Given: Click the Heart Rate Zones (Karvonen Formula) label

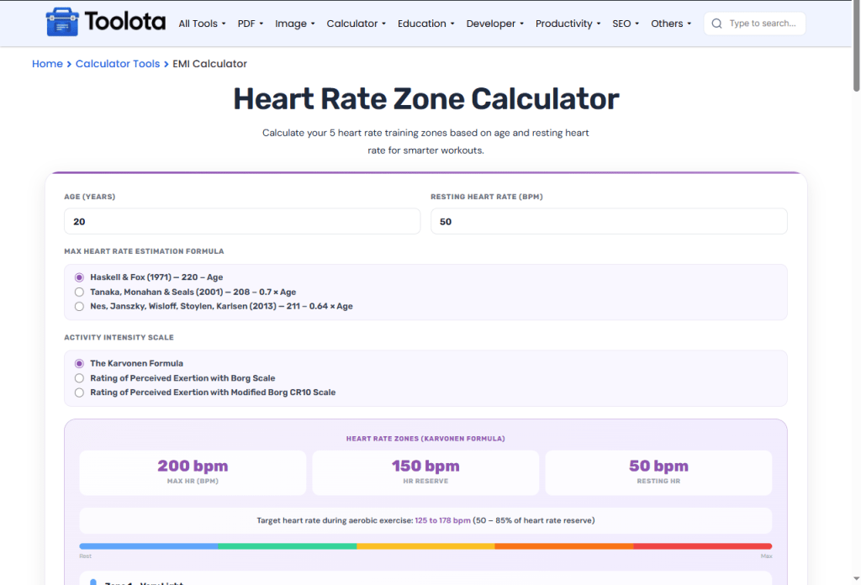Looking at the screenshot, I should coord(425,439).
